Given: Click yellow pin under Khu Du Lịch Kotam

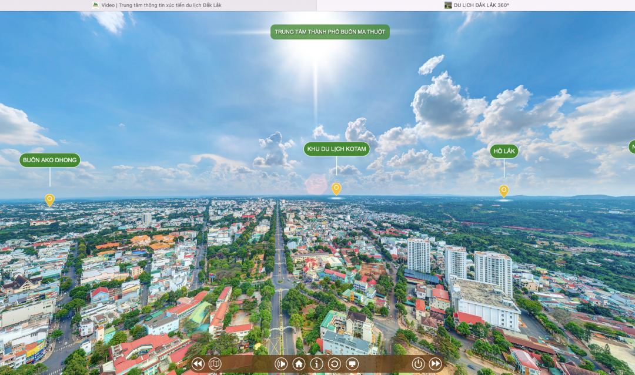Looking at the screenshot, I should tap(336, 189).
